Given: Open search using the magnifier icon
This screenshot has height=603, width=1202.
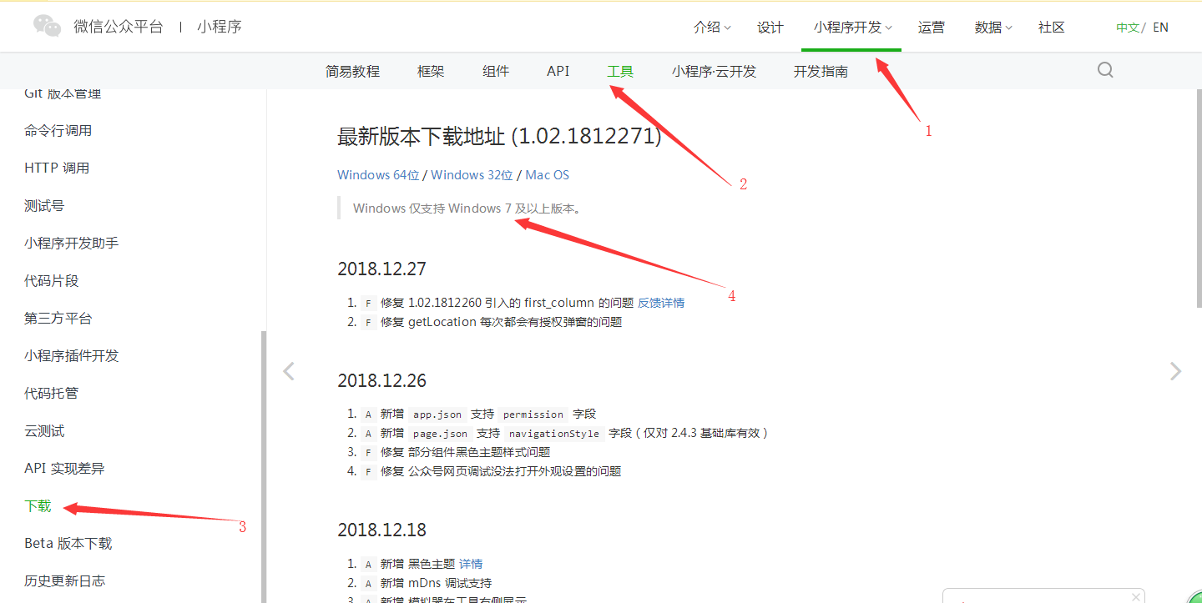Looking at the screenshot, I should coord(1104,70).
